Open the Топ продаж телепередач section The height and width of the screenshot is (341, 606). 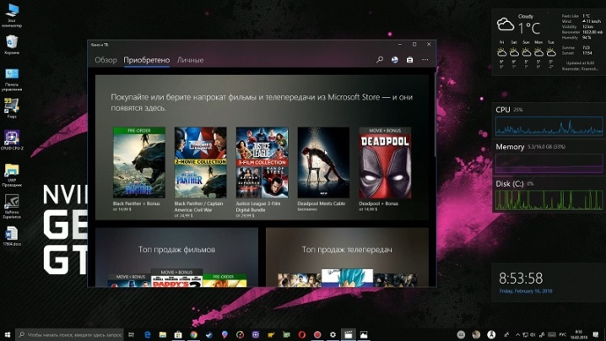tap(347, 257)
